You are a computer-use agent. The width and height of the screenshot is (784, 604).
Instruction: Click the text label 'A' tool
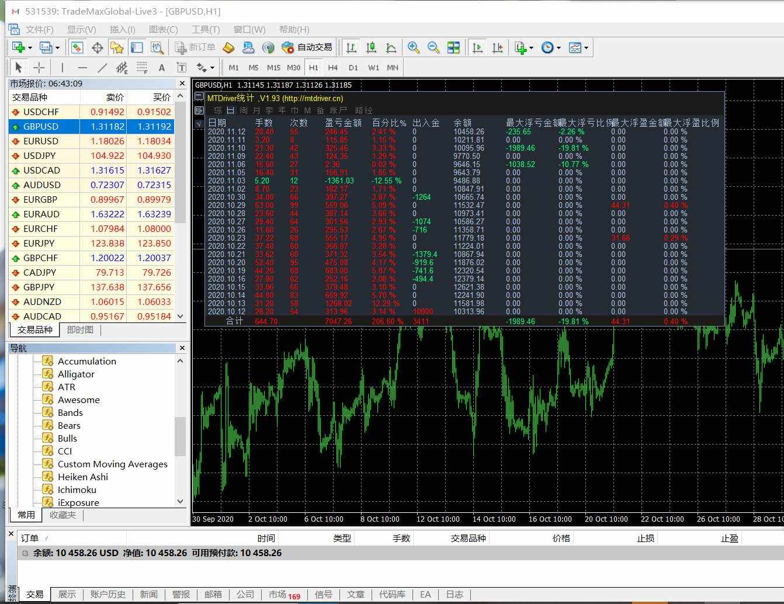[162, 68]
